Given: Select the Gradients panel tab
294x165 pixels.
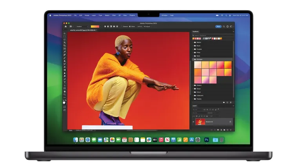Looking at the screenshot, I should (196, 31).
